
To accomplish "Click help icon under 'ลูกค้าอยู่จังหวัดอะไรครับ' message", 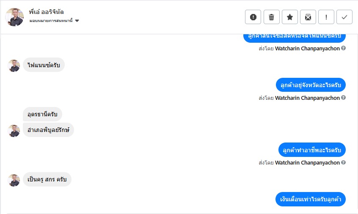I will pyautogui.click(x=344, y=98).
